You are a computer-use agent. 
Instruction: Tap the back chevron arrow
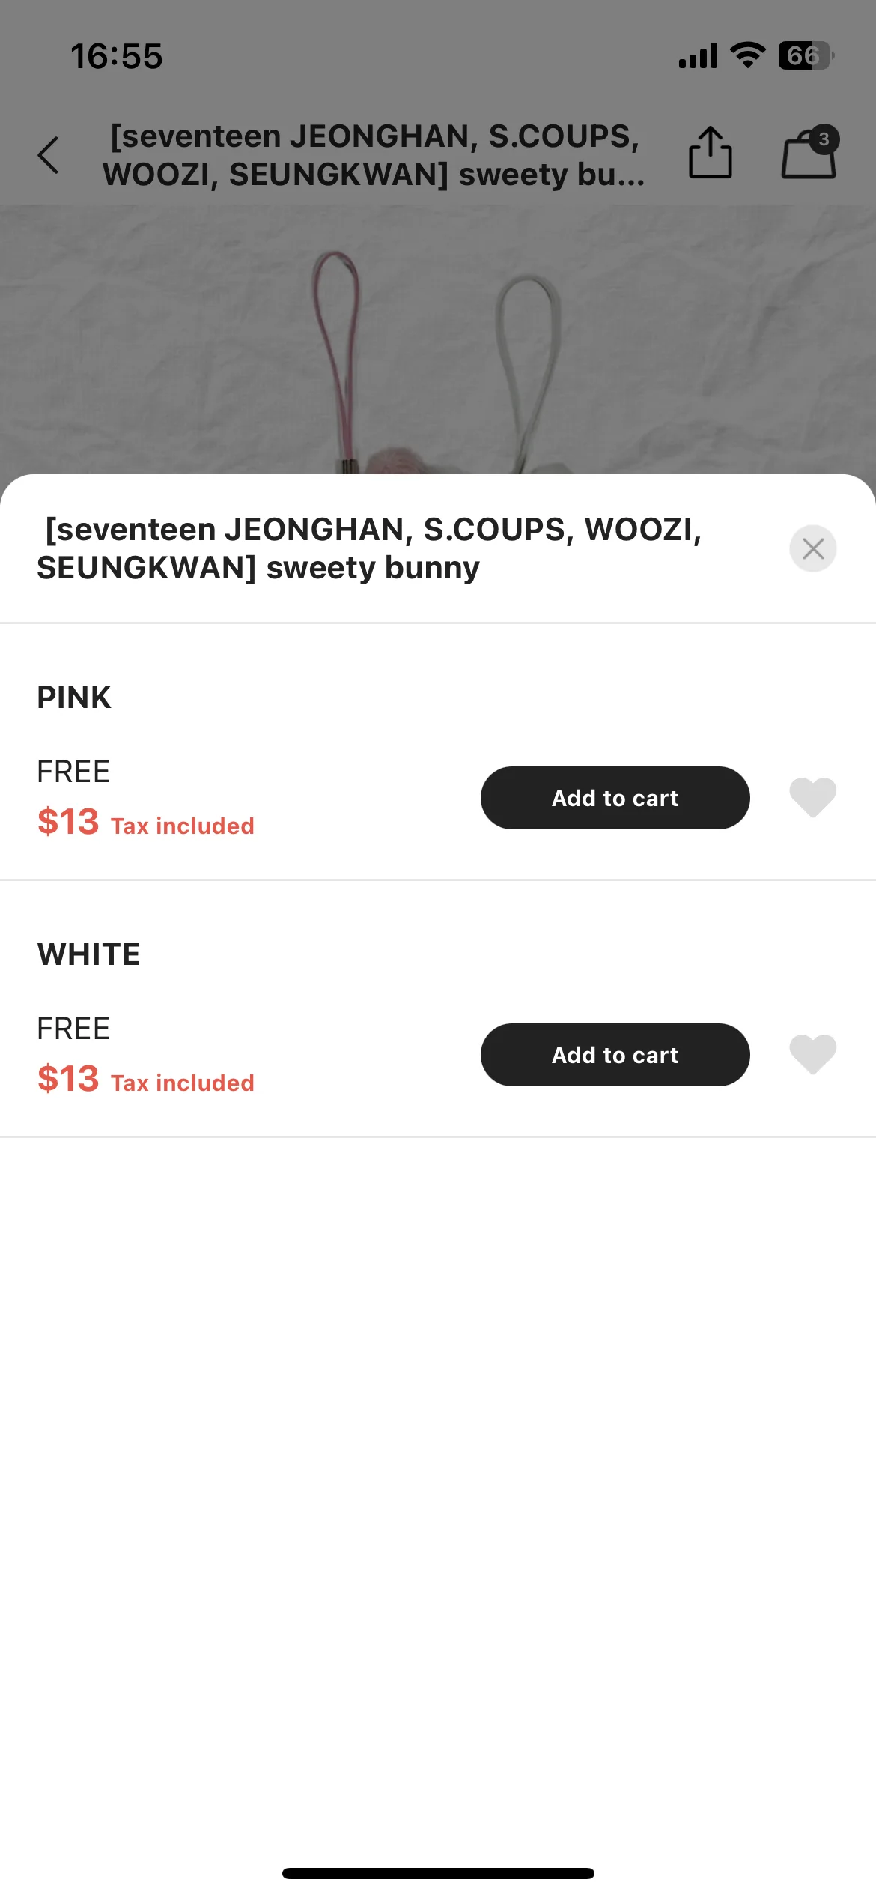pos(48,155)
